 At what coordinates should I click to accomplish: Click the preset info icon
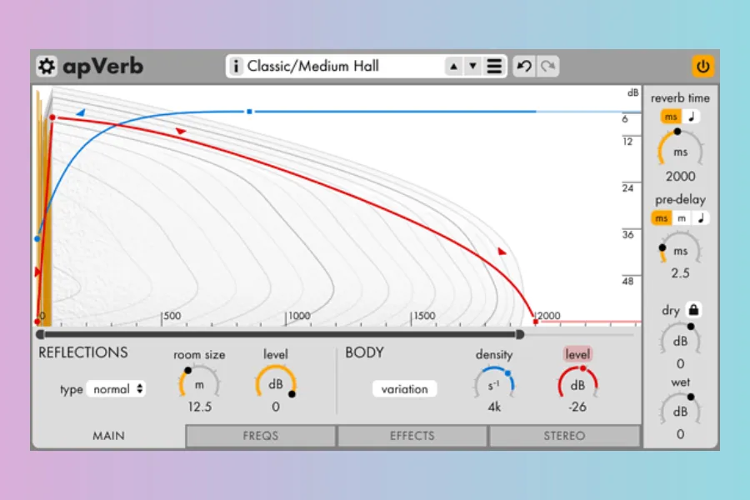(237, 67)
